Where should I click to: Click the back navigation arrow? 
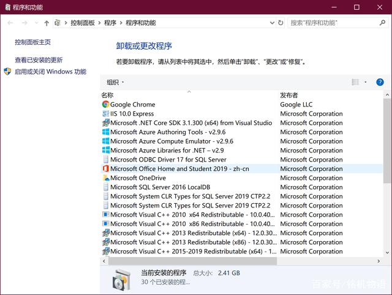10,23
